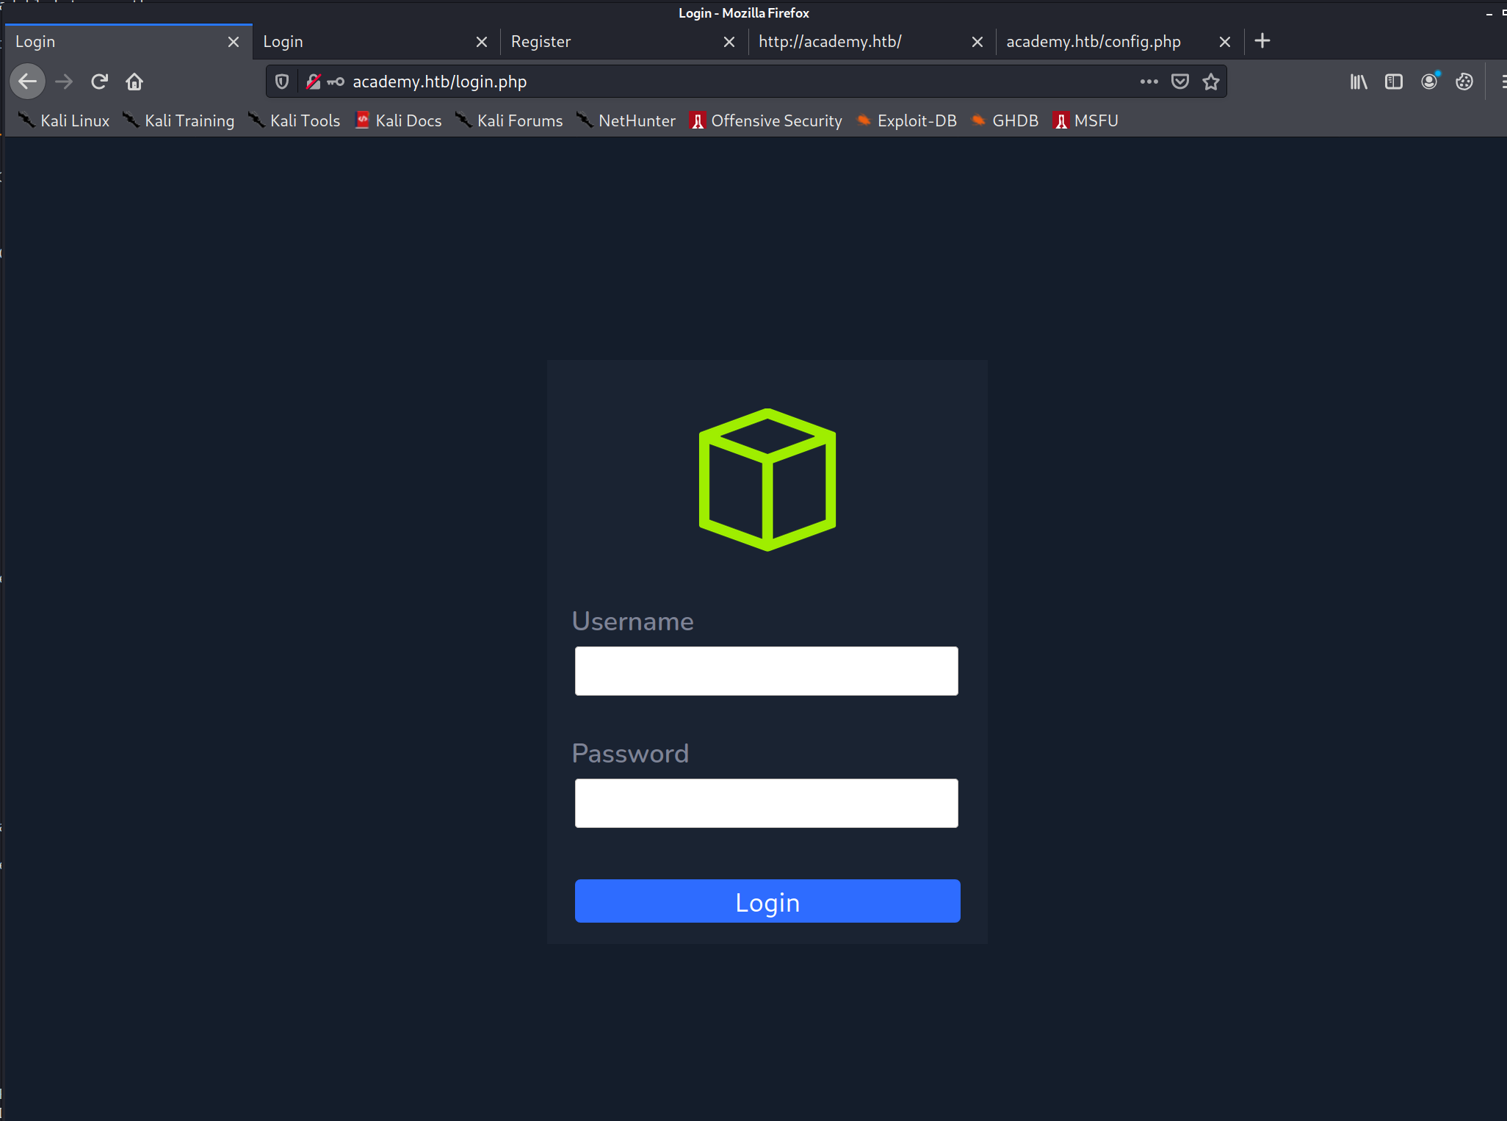
Task: Open the Library view icon
Action: (x=1358, y=82)
